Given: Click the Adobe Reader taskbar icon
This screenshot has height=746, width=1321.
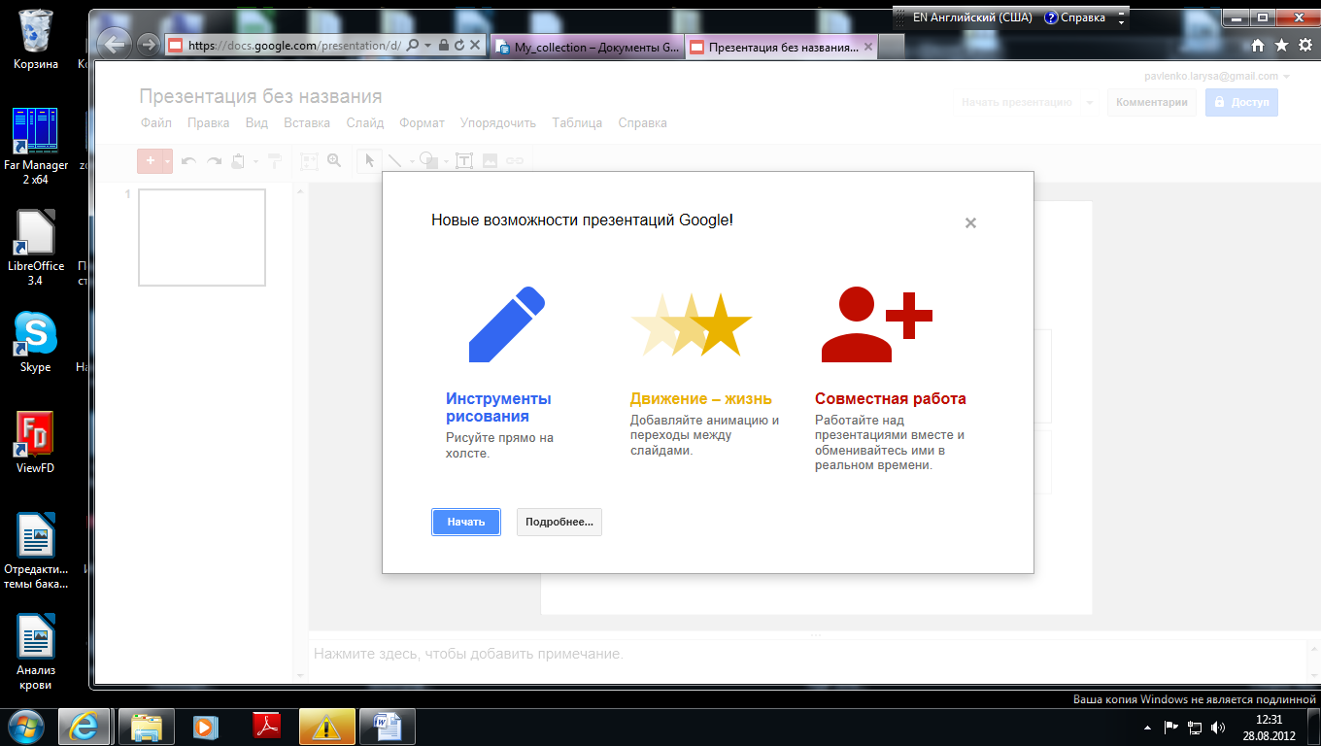Looking at the screenshot, I should (266, 727).
